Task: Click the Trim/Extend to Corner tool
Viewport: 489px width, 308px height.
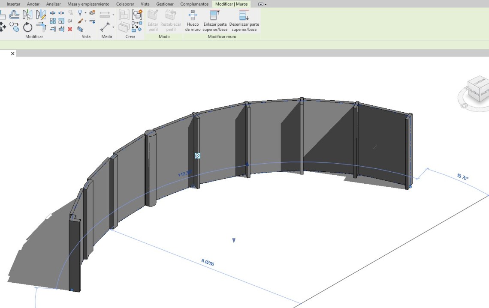Action: coord(41,27)
